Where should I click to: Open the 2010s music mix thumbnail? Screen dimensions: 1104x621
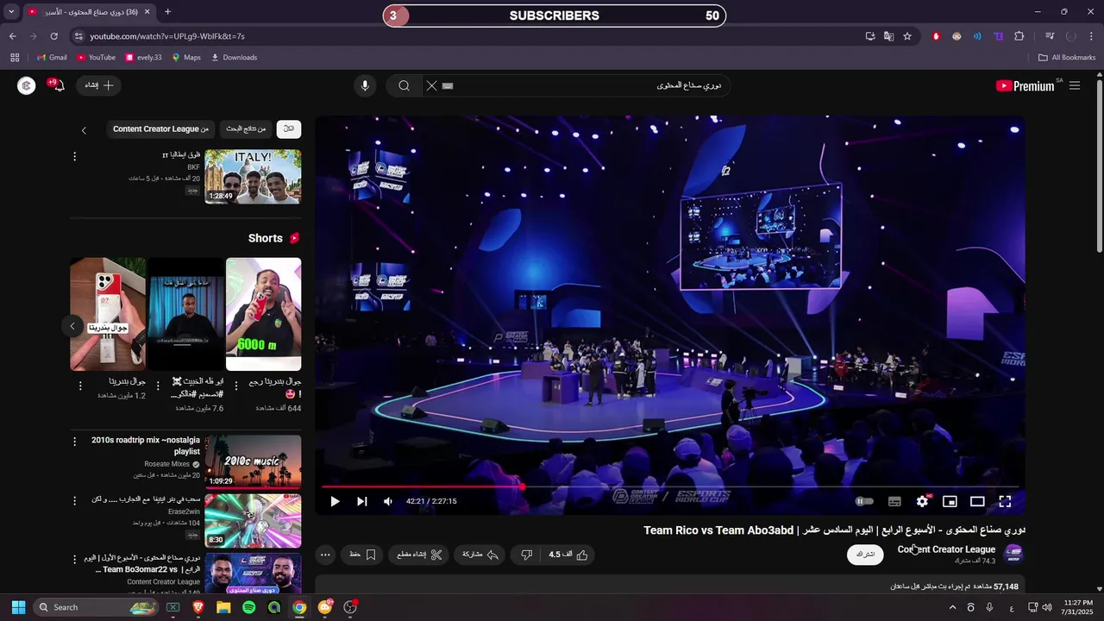tap(253, 462)
